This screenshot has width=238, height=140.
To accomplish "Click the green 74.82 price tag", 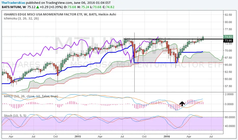I will [x=228, y=37].
